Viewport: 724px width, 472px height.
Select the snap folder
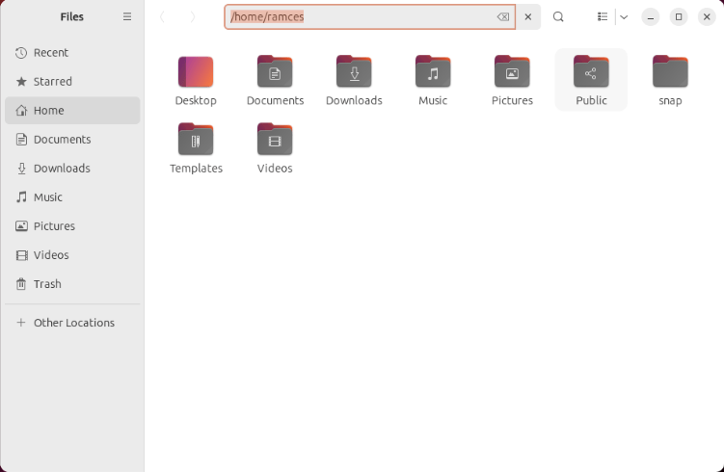click(670, 80)
